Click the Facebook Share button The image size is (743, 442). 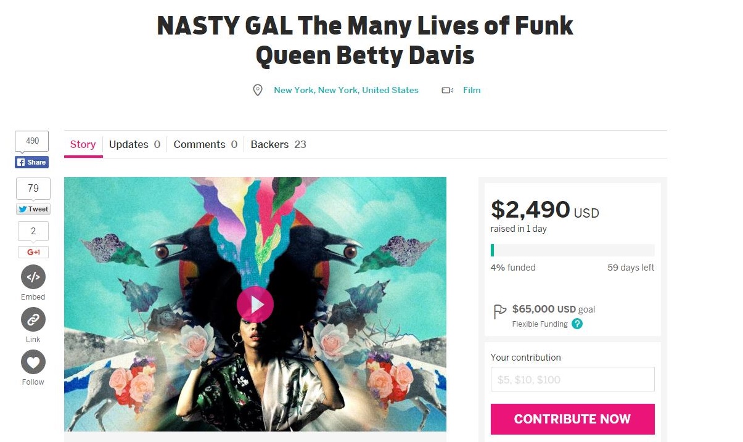31,162
